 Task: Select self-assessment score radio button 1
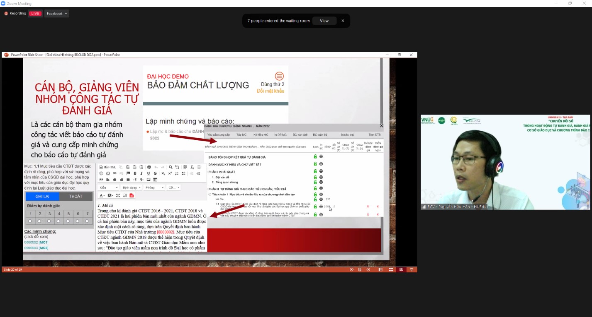coord(30,221)
